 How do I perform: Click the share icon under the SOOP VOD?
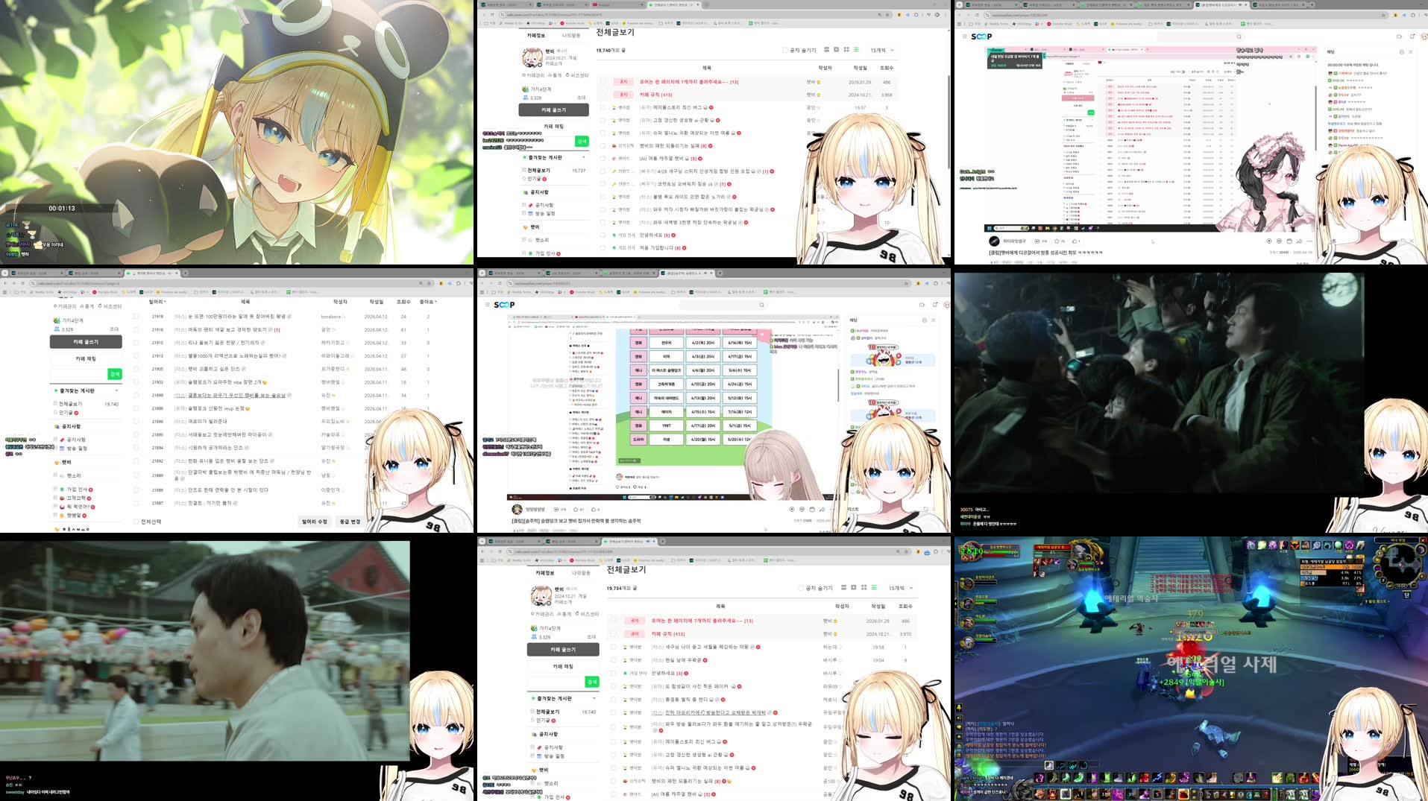coord(1299,241)
